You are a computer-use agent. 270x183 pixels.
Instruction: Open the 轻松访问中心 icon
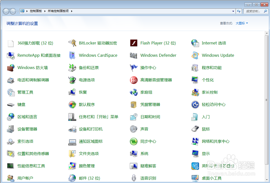click(195, 105)
